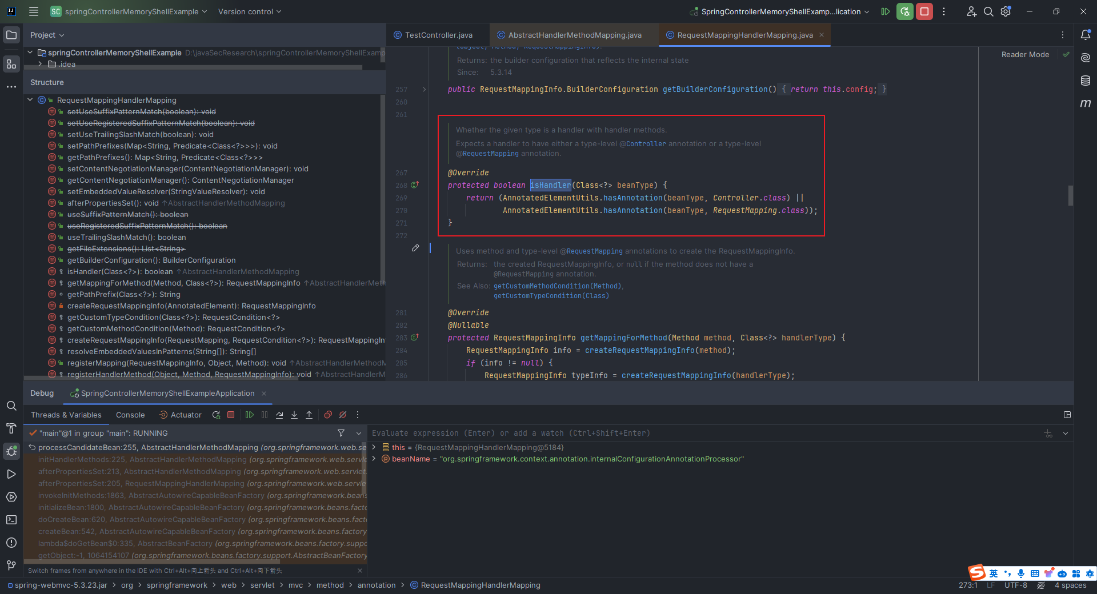Resume program from toolbar top
The width and height of the screenshot is (1097, 594).
[886, 11]
